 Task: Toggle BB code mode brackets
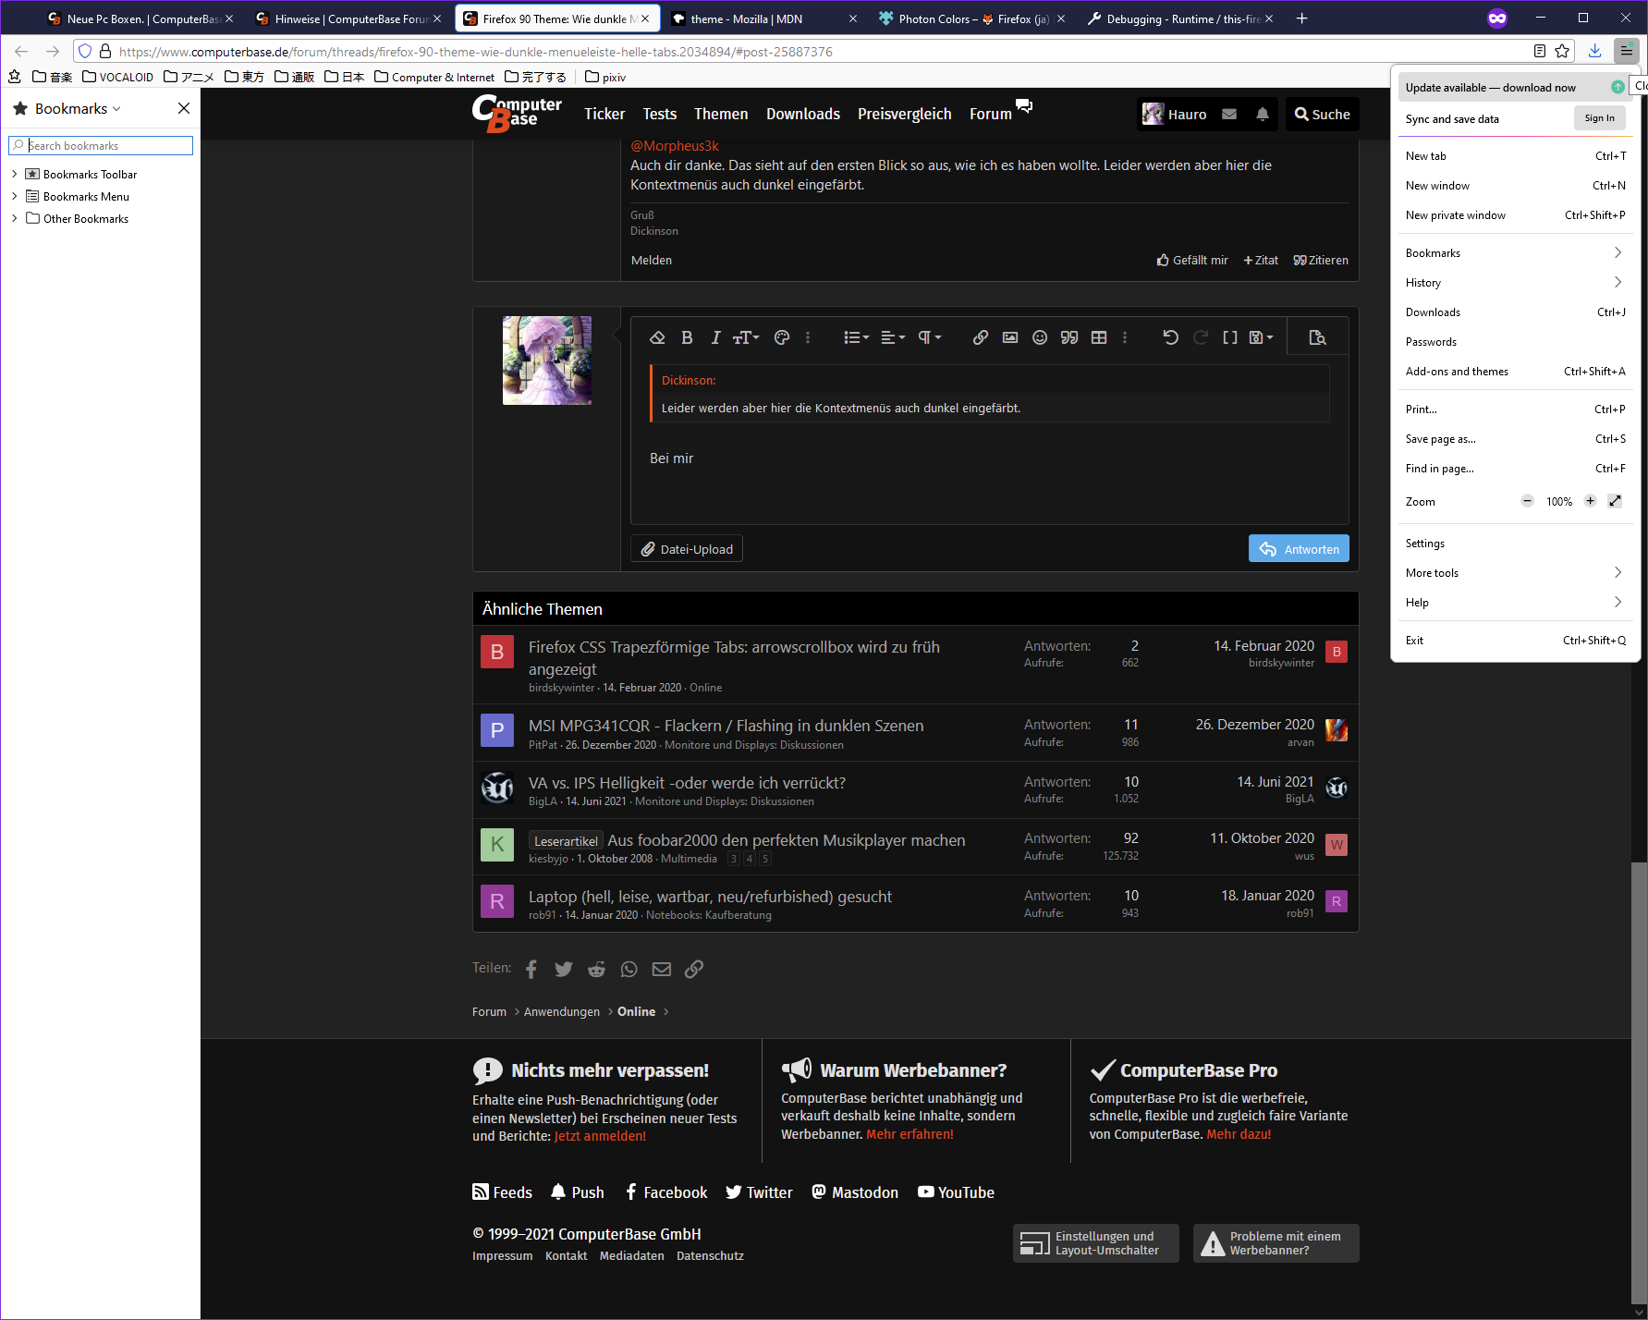tap(1230, 337)
